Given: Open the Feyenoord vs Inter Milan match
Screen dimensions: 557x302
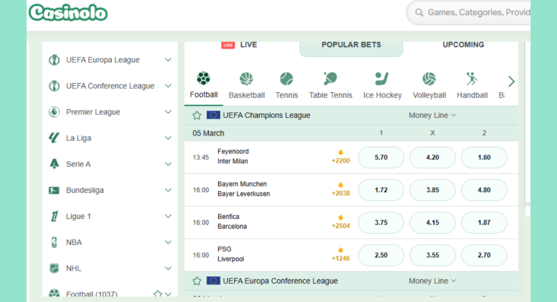Looking at the screenshot, I should pyautogui.click(x=233, y=156).
